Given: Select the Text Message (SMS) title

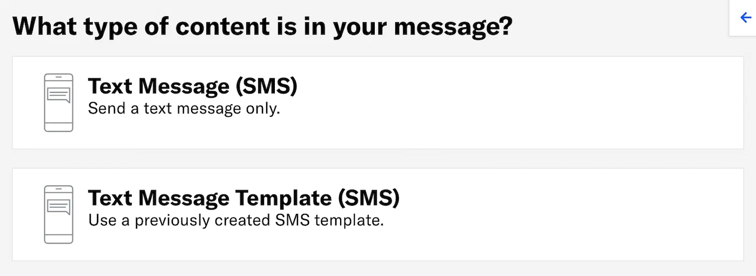Looking at the screenshot, I should click(192, 86).
